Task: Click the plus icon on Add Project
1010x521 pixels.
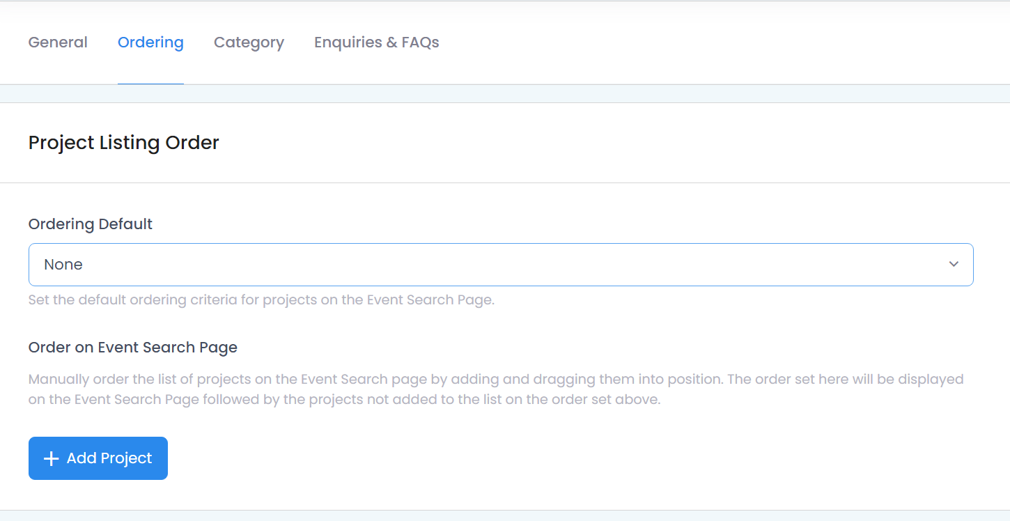Action: point(51,458)
